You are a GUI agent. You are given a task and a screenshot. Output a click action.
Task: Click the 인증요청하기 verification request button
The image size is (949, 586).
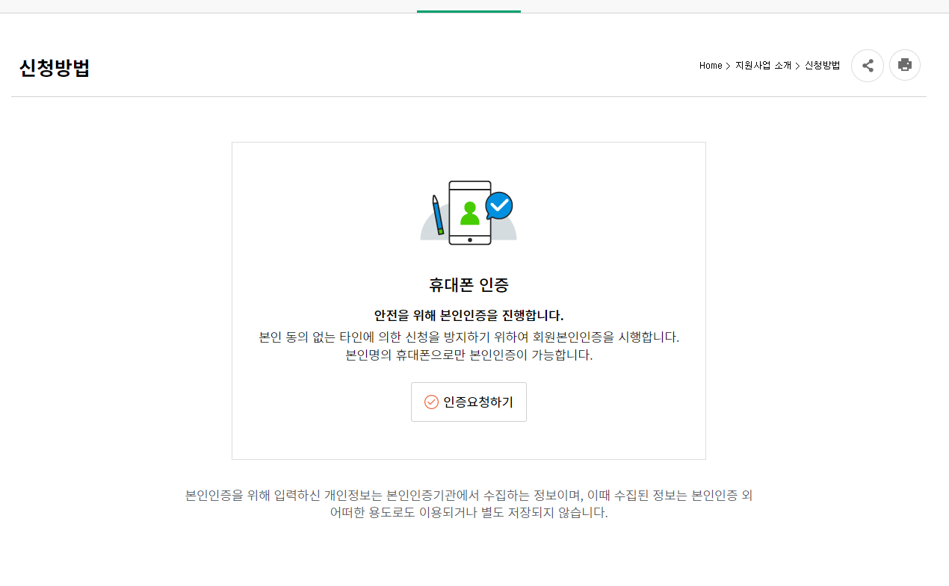tap(469, 402)
